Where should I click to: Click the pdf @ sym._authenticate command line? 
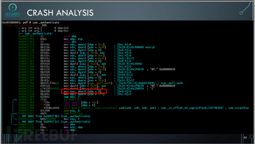click(41, 22)
